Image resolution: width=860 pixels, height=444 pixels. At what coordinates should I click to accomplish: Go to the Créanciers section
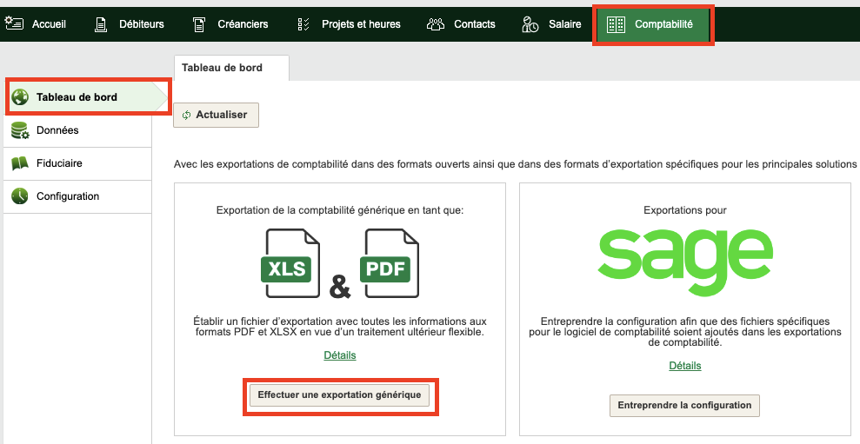[x=243, y=24]
